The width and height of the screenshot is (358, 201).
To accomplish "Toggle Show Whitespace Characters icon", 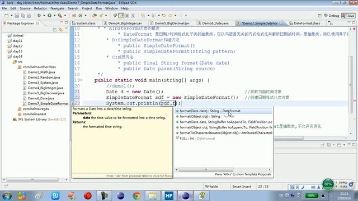I will (133, 16).
